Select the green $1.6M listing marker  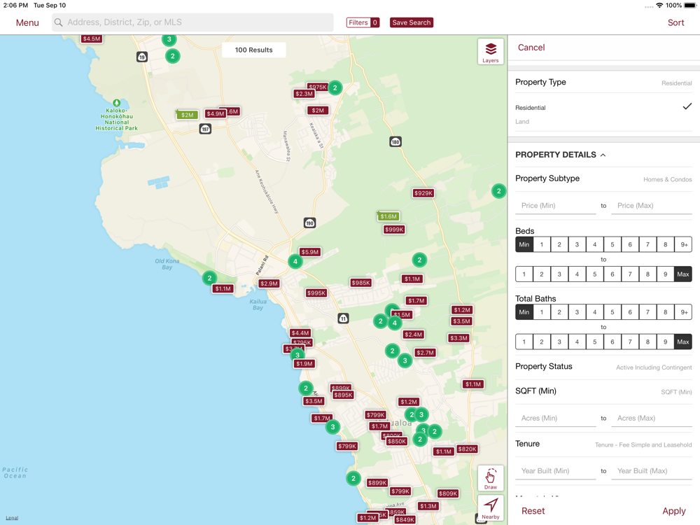388,216
